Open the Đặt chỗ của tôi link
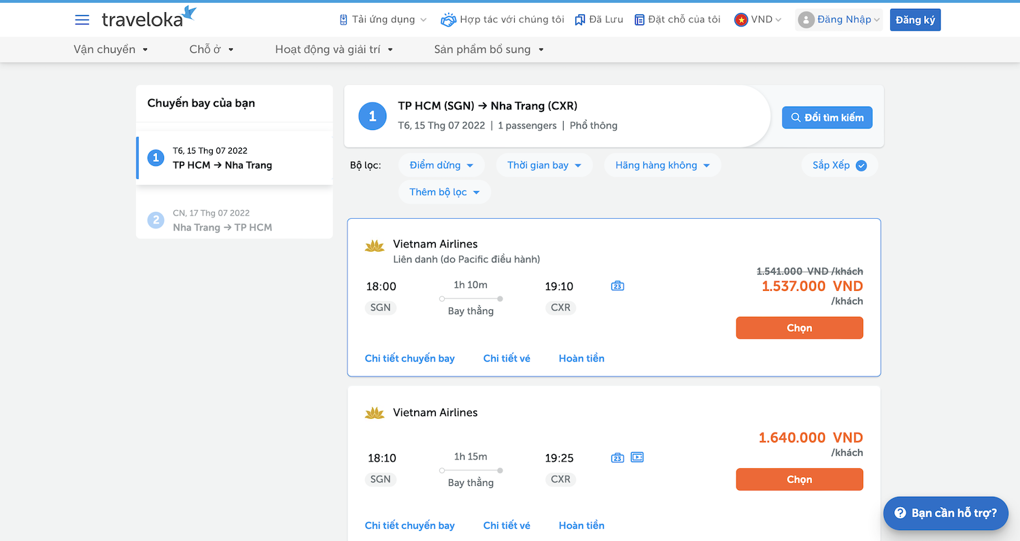Viewport: 1020px width, 541px height. point(677,20)
